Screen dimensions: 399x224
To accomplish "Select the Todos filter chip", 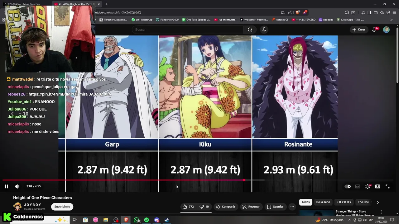I will [306, 202].
